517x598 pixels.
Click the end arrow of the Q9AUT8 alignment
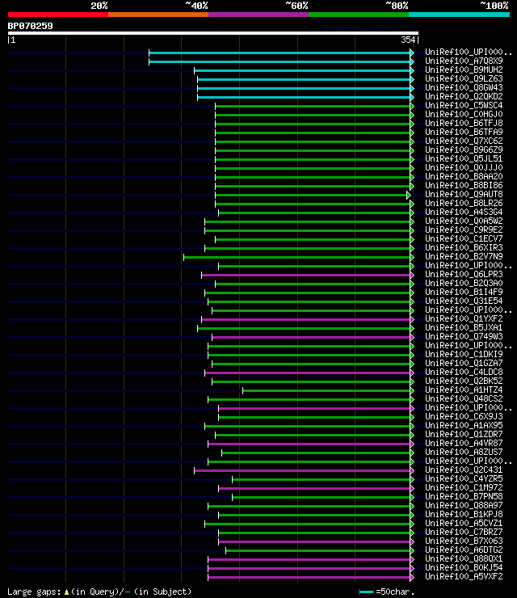pos(408,196)
